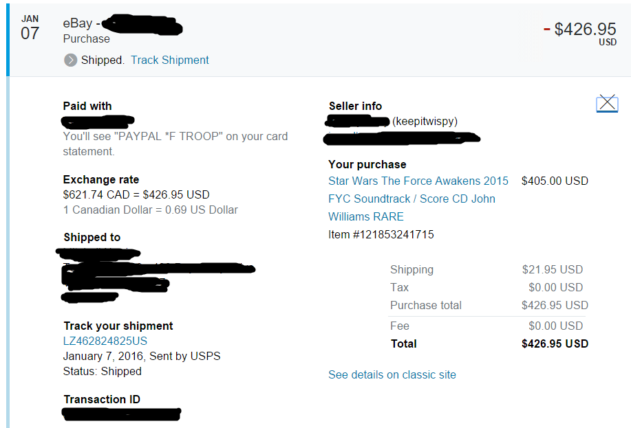This screenshot has height=428, width=631.
Task: Click the bold Total row label
Action: tap(404, 343)
